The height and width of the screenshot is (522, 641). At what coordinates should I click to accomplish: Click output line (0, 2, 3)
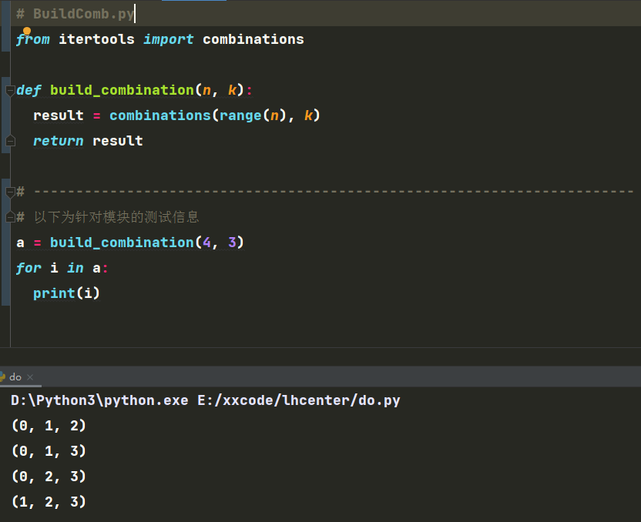(x=49, y=477)
